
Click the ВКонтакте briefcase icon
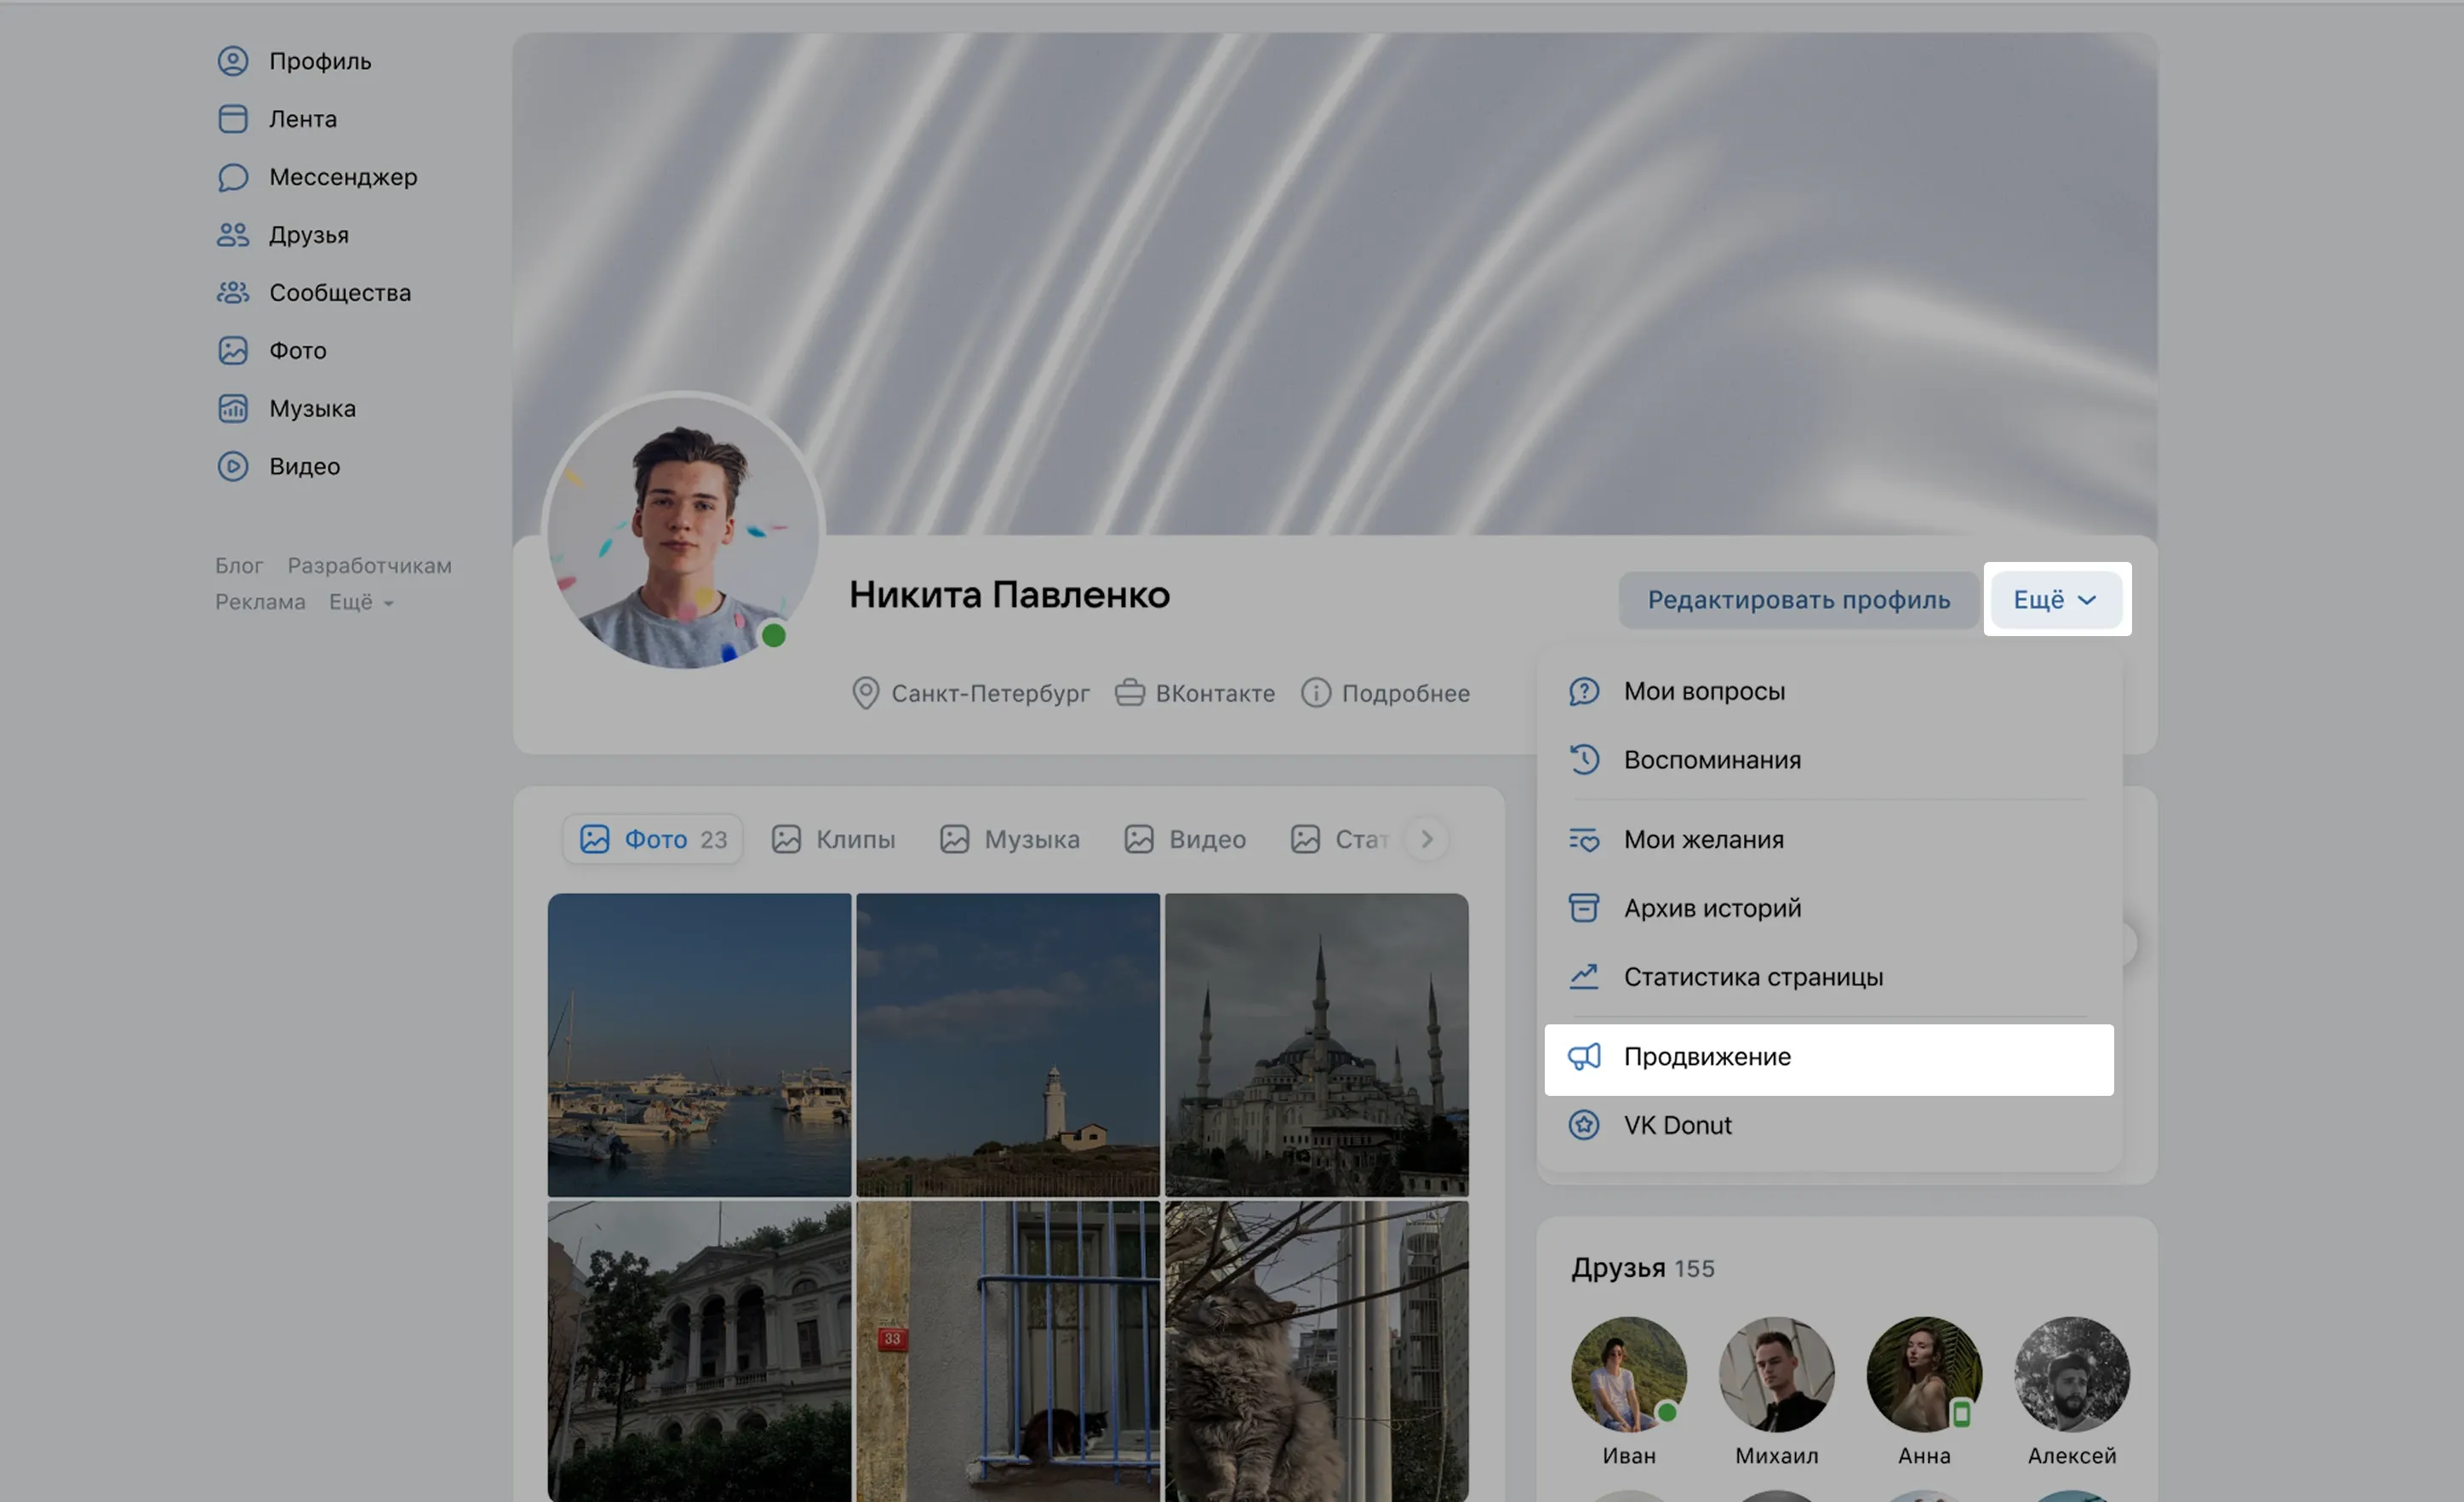pos(1130,692)
